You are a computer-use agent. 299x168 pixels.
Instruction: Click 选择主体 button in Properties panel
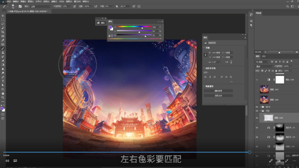tap(218, 95)
